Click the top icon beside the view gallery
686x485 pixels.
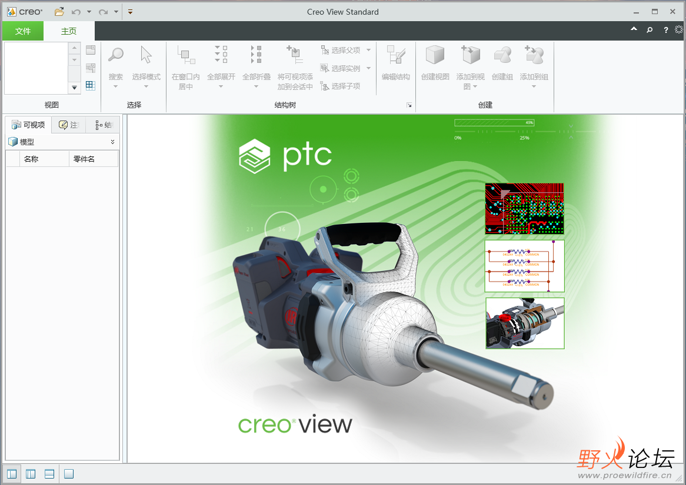pos(91,50)
